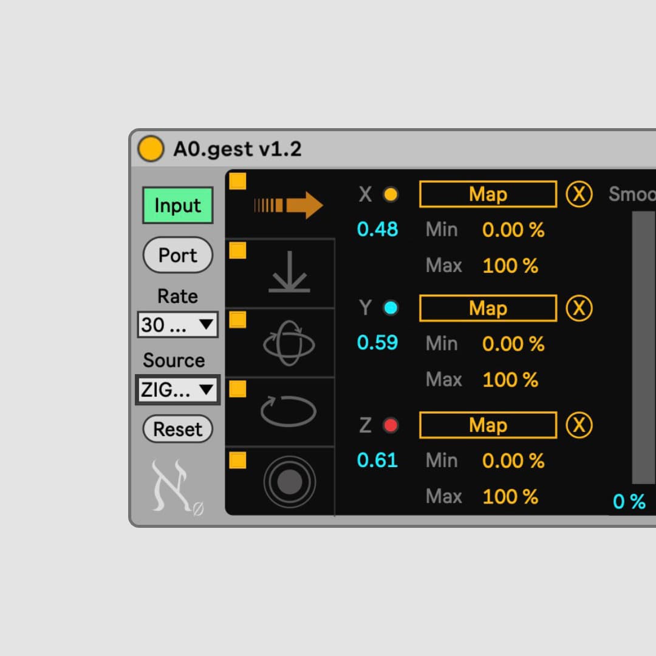
Task: Select the target dot gesture icon
Action: point(289,481)
